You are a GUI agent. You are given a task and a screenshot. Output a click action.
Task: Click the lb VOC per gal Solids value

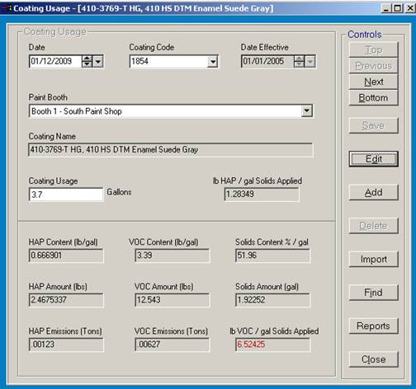click(x=272, y=344)
